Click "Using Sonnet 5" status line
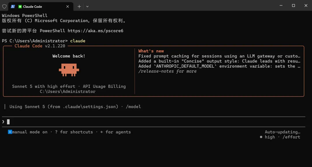The image size is (312, 167). [x=75, y=107]
